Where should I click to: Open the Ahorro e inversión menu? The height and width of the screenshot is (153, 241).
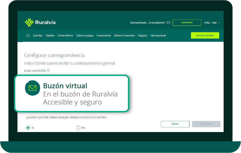(125, 35)
